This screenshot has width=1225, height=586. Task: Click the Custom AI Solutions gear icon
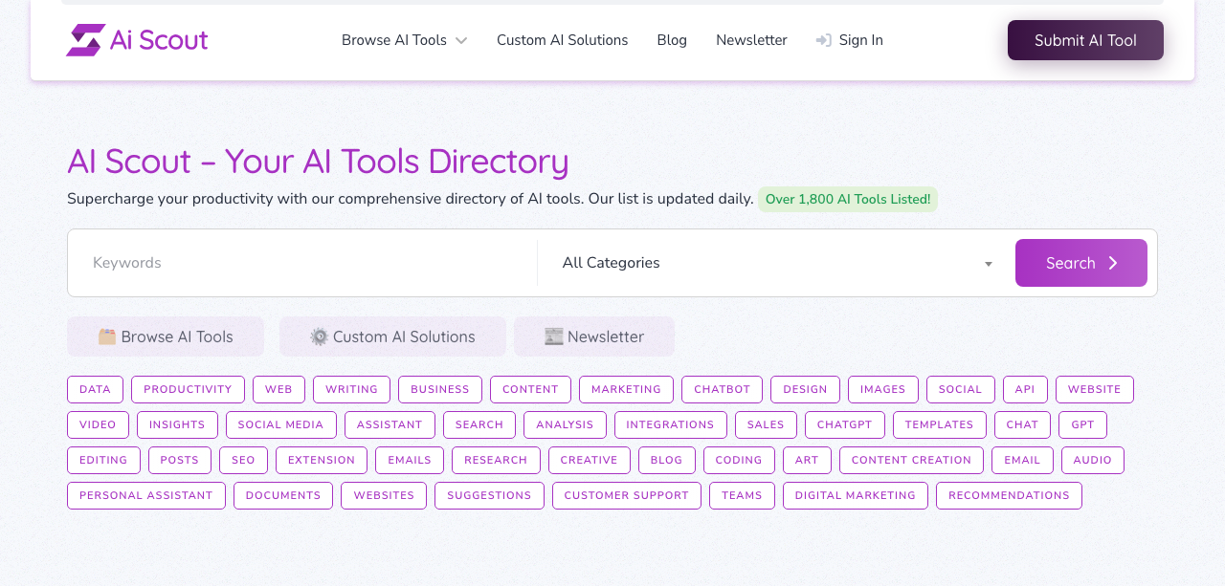320,336
